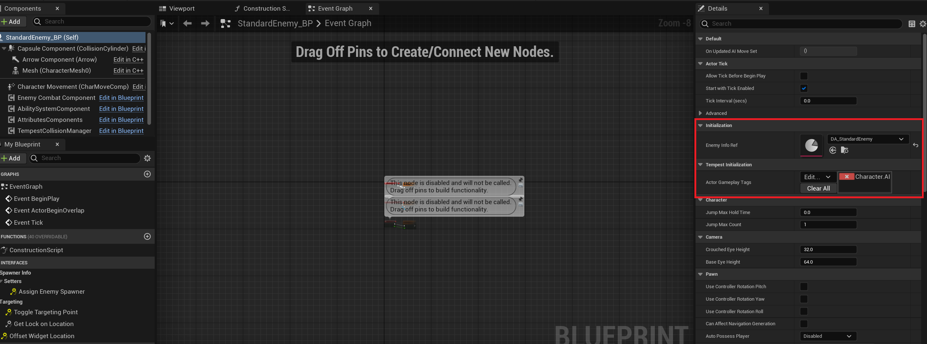Enable Use Controller Rotation Yaw
Screen dimensions: 927x344
click(x=804, y=299)
